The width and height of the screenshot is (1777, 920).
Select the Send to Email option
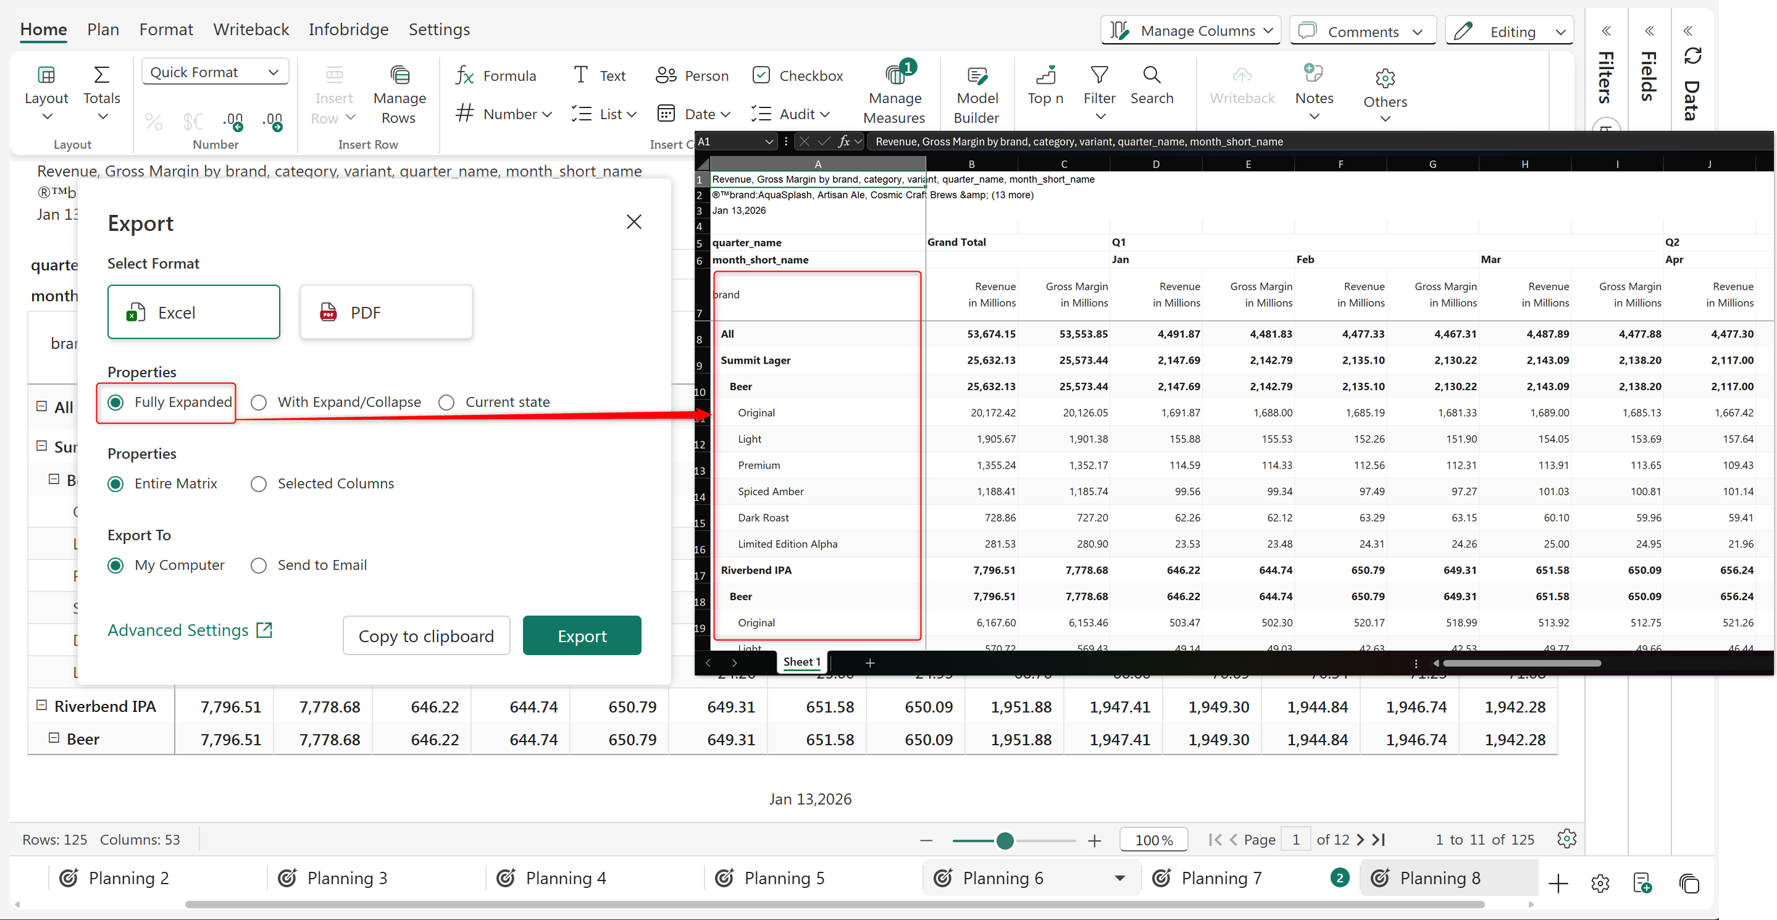[259, 566]
